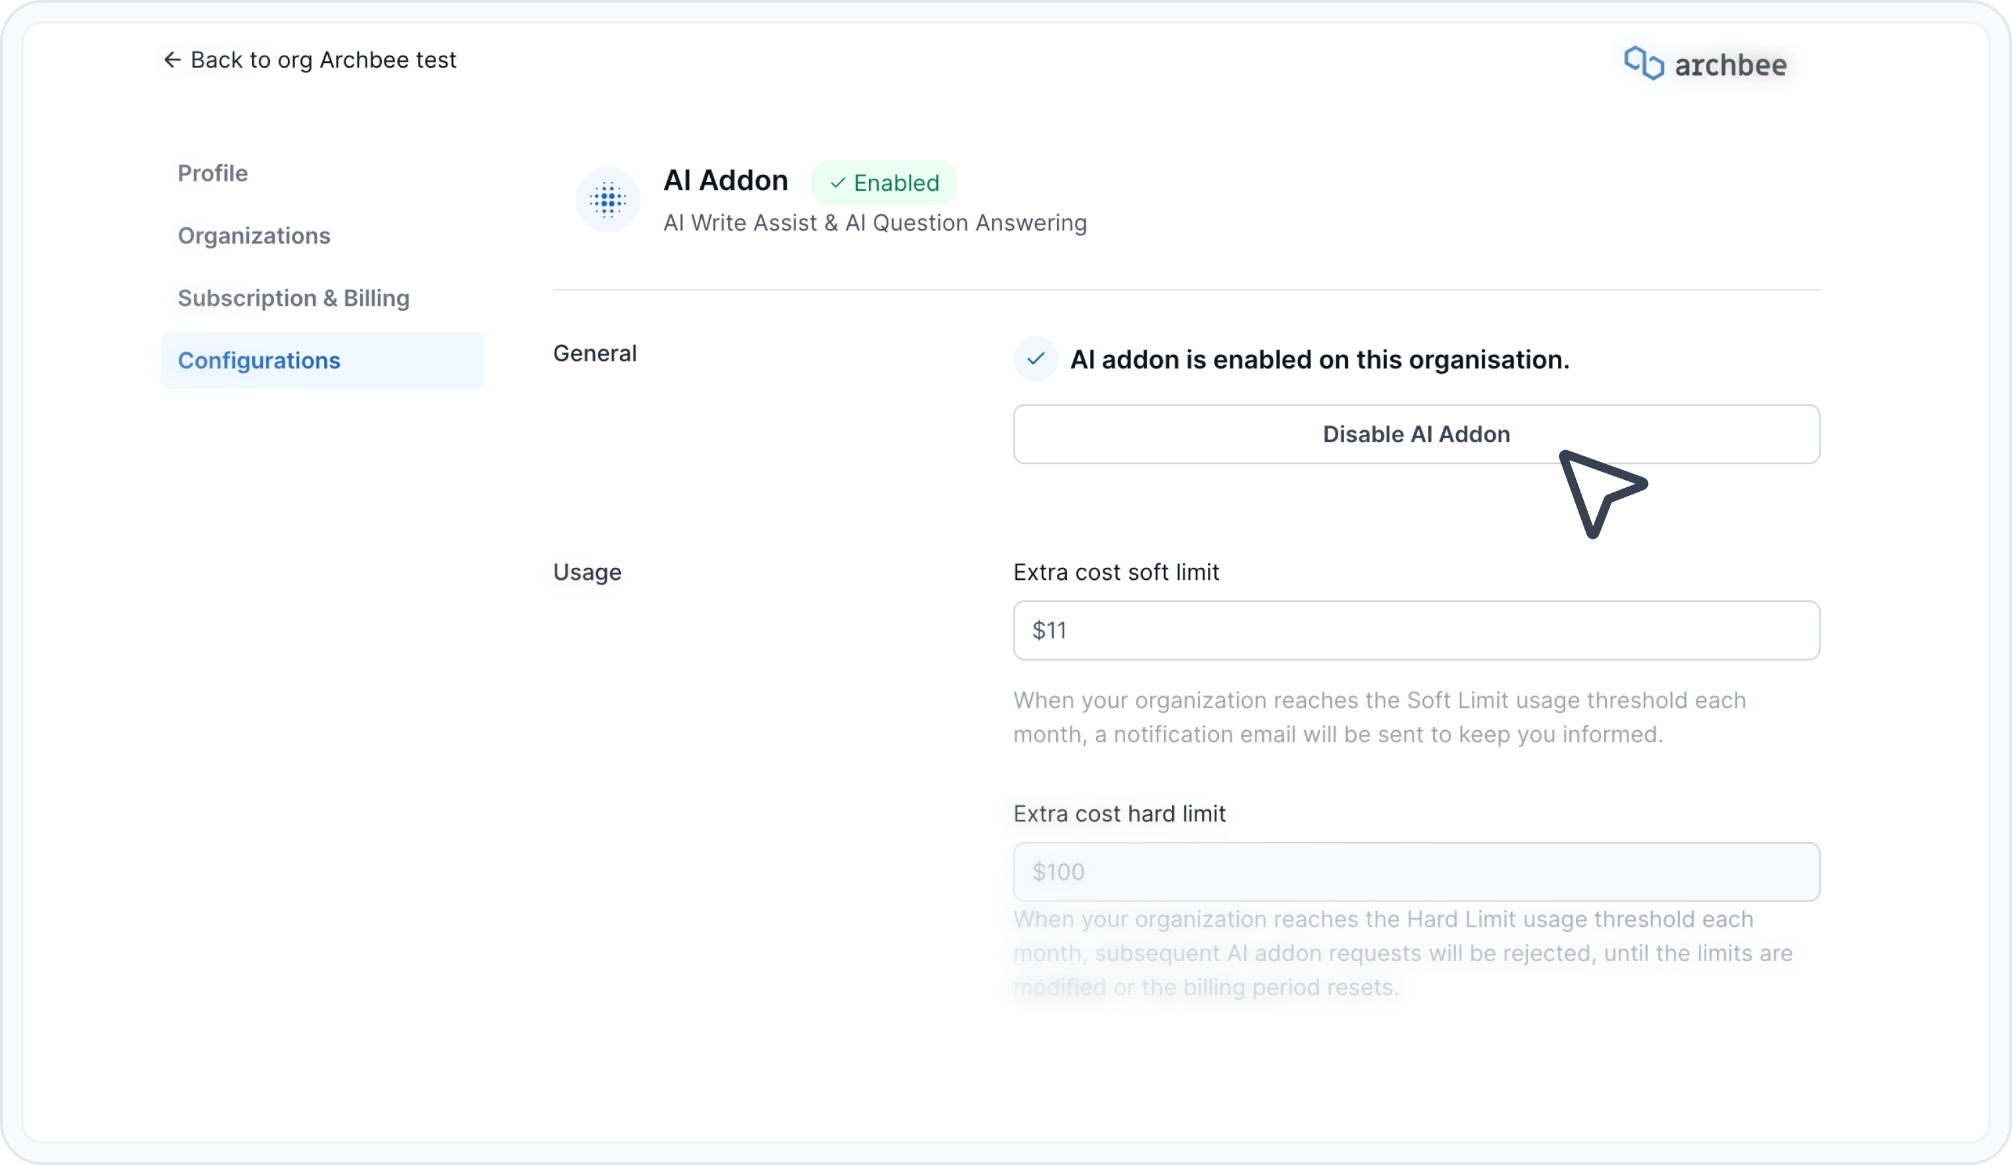
Task: Go back to org Archbee test
Action: 310,59
